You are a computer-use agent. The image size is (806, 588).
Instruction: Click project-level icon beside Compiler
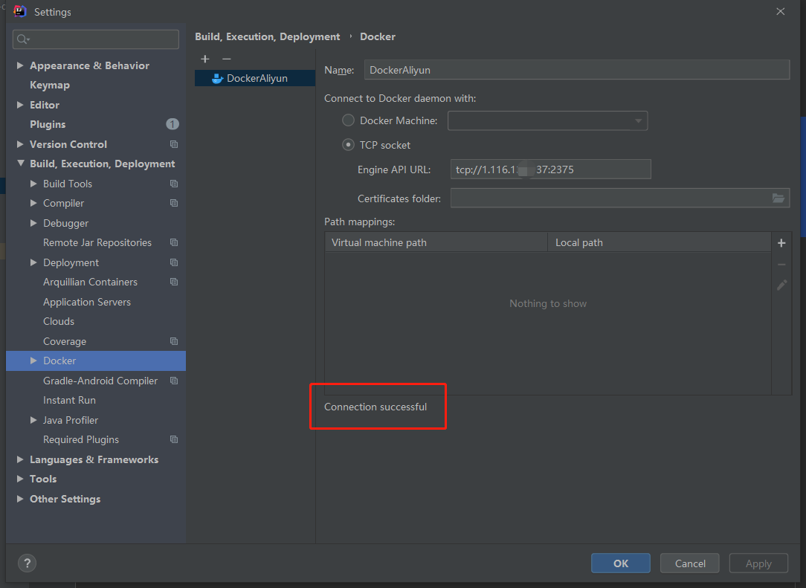(x=174, y=203)
